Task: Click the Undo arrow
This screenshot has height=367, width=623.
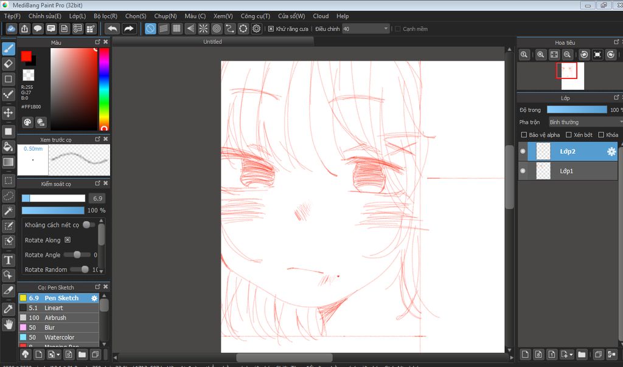Action: [113, 29]
